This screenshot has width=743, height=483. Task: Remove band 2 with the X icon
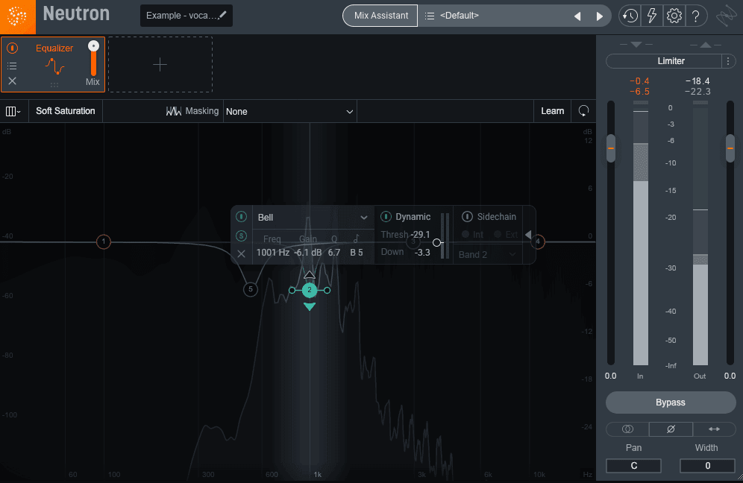click(241, 254)
